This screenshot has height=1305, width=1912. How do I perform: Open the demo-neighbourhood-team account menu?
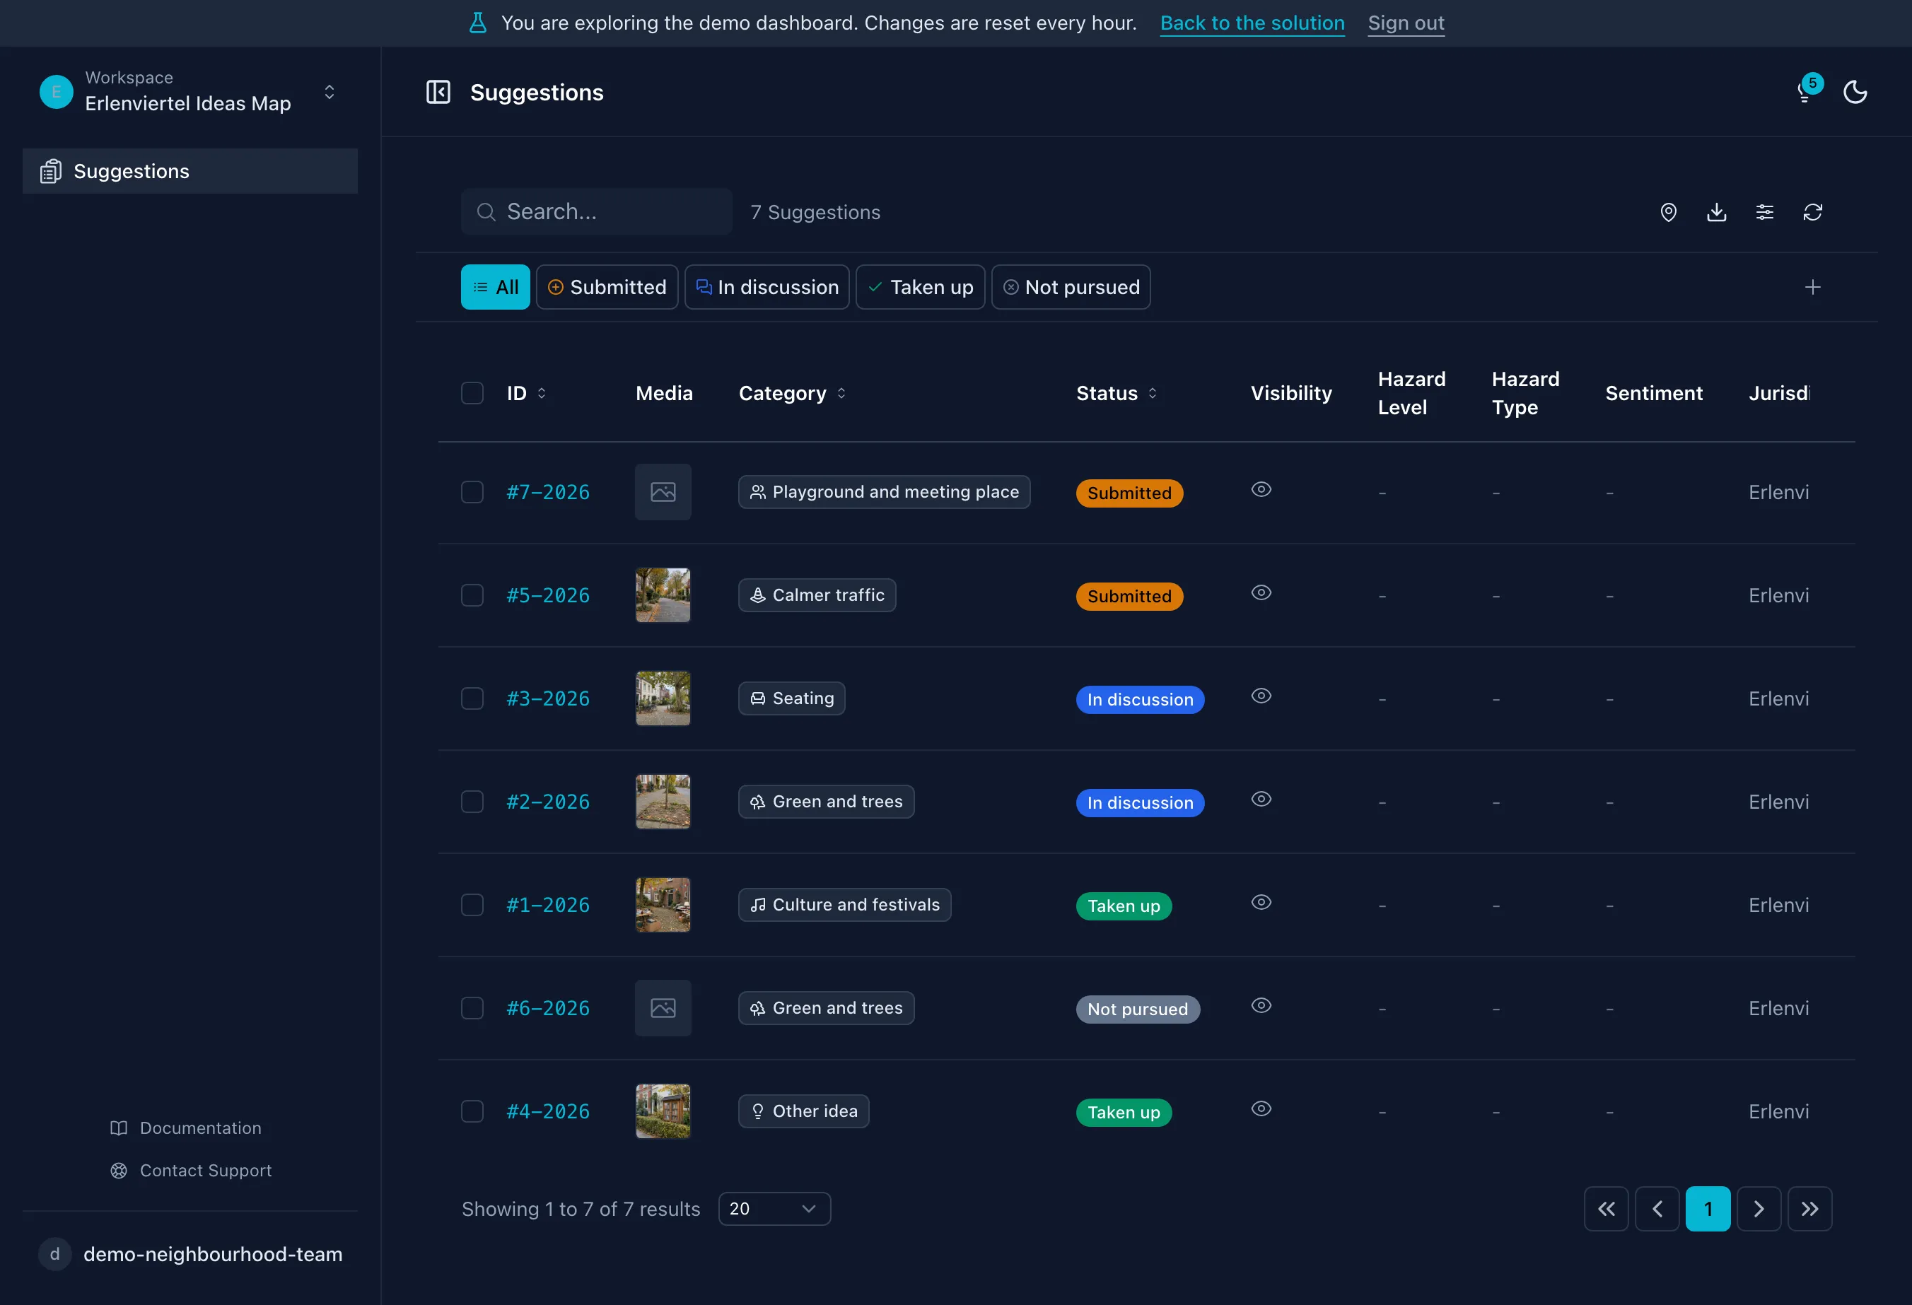click(x=190, y=1254)
